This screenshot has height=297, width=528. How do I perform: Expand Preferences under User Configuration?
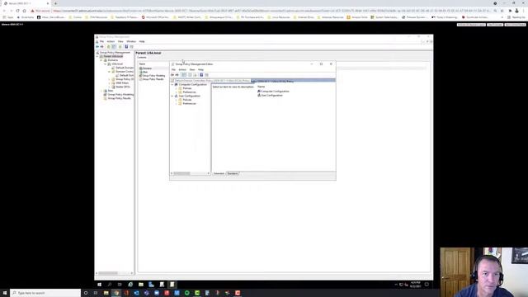click(177, 103)
